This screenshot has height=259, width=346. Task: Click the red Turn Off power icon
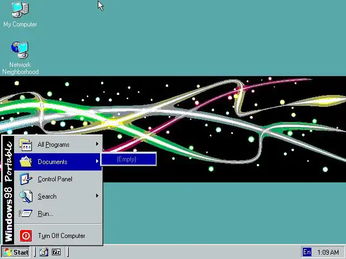tap(26, 236)
